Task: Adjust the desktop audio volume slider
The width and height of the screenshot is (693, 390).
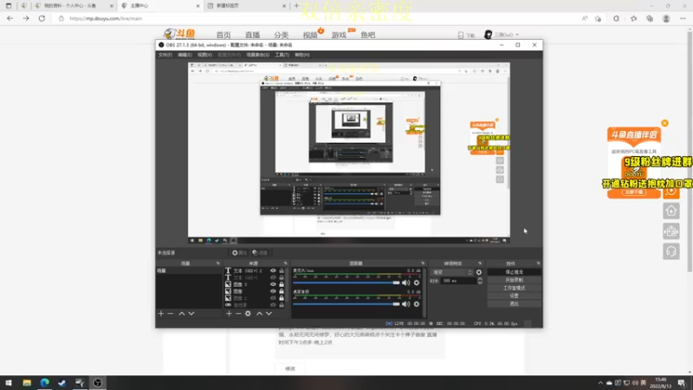Action: coord(346,304)
